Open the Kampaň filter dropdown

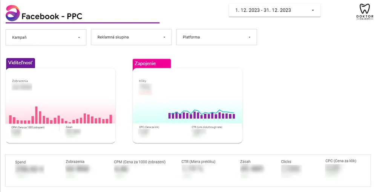point(46,37)
